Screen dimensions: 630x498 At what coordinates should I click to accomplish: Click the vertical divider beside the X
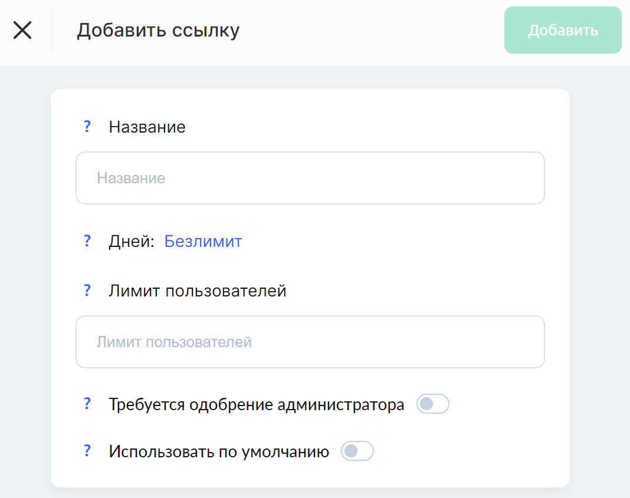[x=52, y=30]
